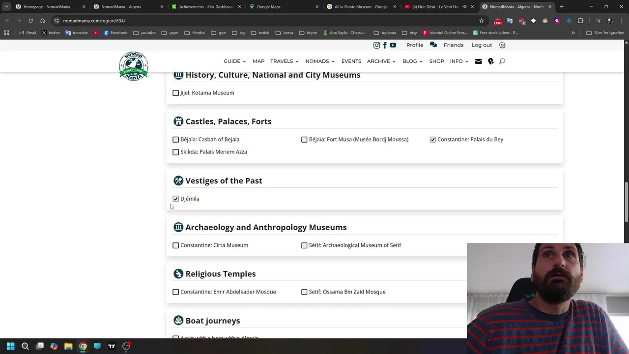
Task: Open the Friends link
Action: 454,45
